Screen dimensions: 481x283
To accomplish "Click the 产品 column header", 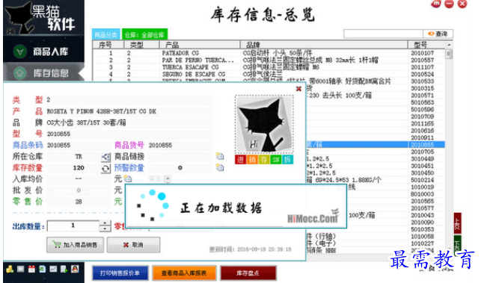I will tap(200, 45).
